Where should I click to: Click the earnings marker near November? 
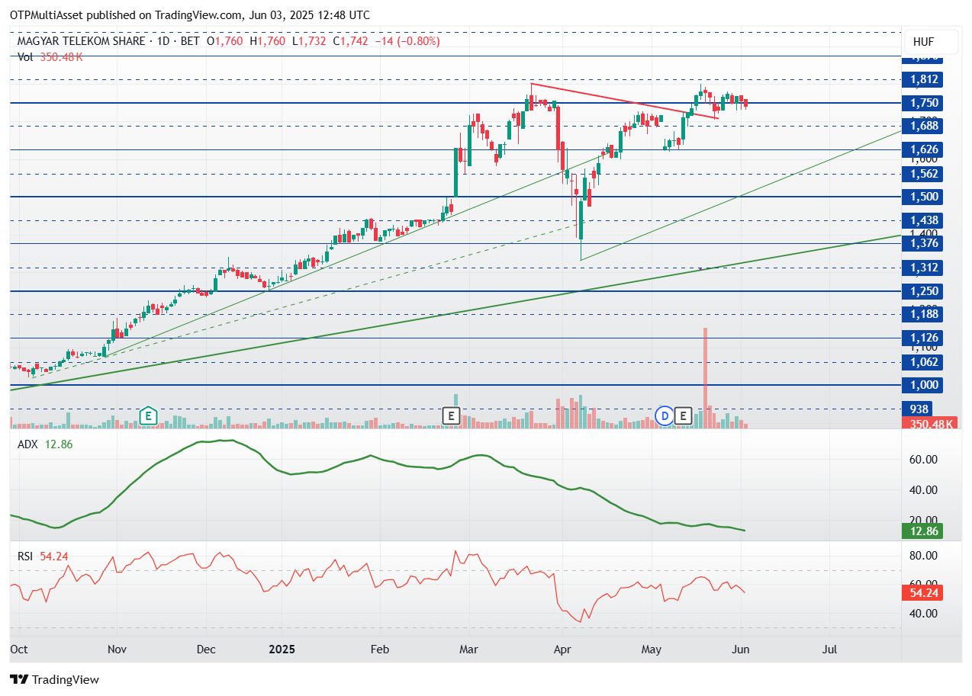pyautogui.click(x=148, y=415)
